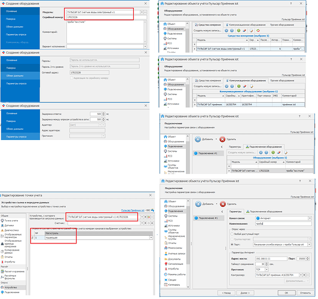Screen dimensions: 318x299
Task: Click the red Удалить delete icon beside Канал связи
Action: [x=223, y=204]
